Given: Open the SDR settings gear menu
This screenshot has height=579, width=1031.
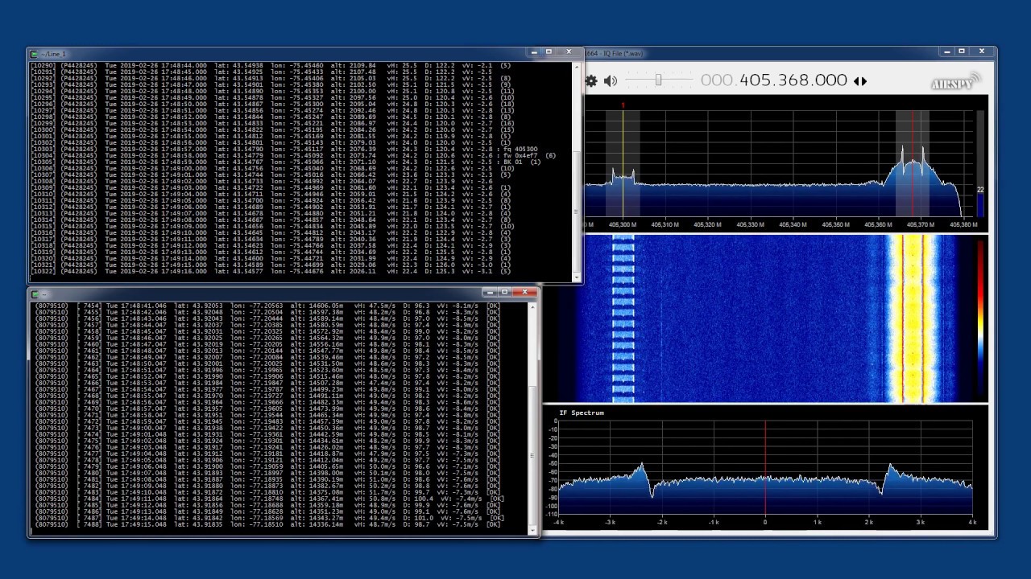Looking at the screenshot, I should pyautogui.click(x=591, y=80).
